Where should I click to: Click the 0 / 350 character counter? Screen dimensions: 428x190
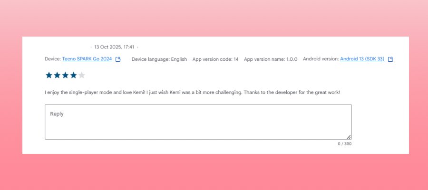[344, 143]
